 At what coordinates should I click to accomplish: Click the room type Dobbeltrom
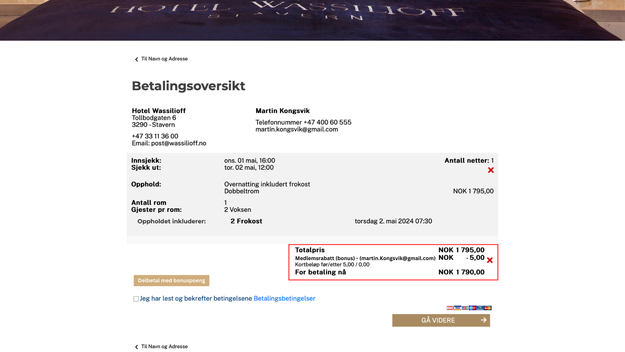(x=242, y=191)
